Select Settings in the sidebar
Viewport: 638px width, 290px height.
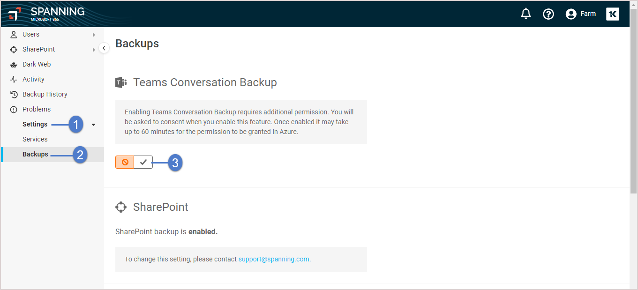[x=35, y=124]
